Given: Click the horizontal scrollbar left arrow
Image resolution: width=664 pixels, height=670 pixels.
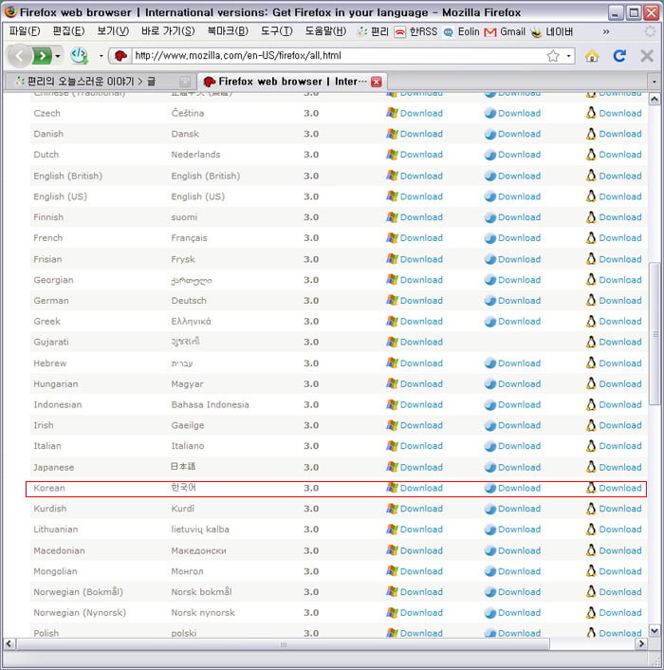Looking at the screenshot, I should pos(9,643).
